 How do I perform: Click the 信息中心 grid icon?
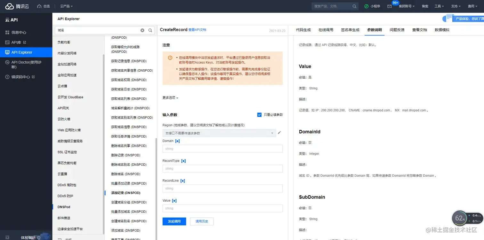pos(7,32)
